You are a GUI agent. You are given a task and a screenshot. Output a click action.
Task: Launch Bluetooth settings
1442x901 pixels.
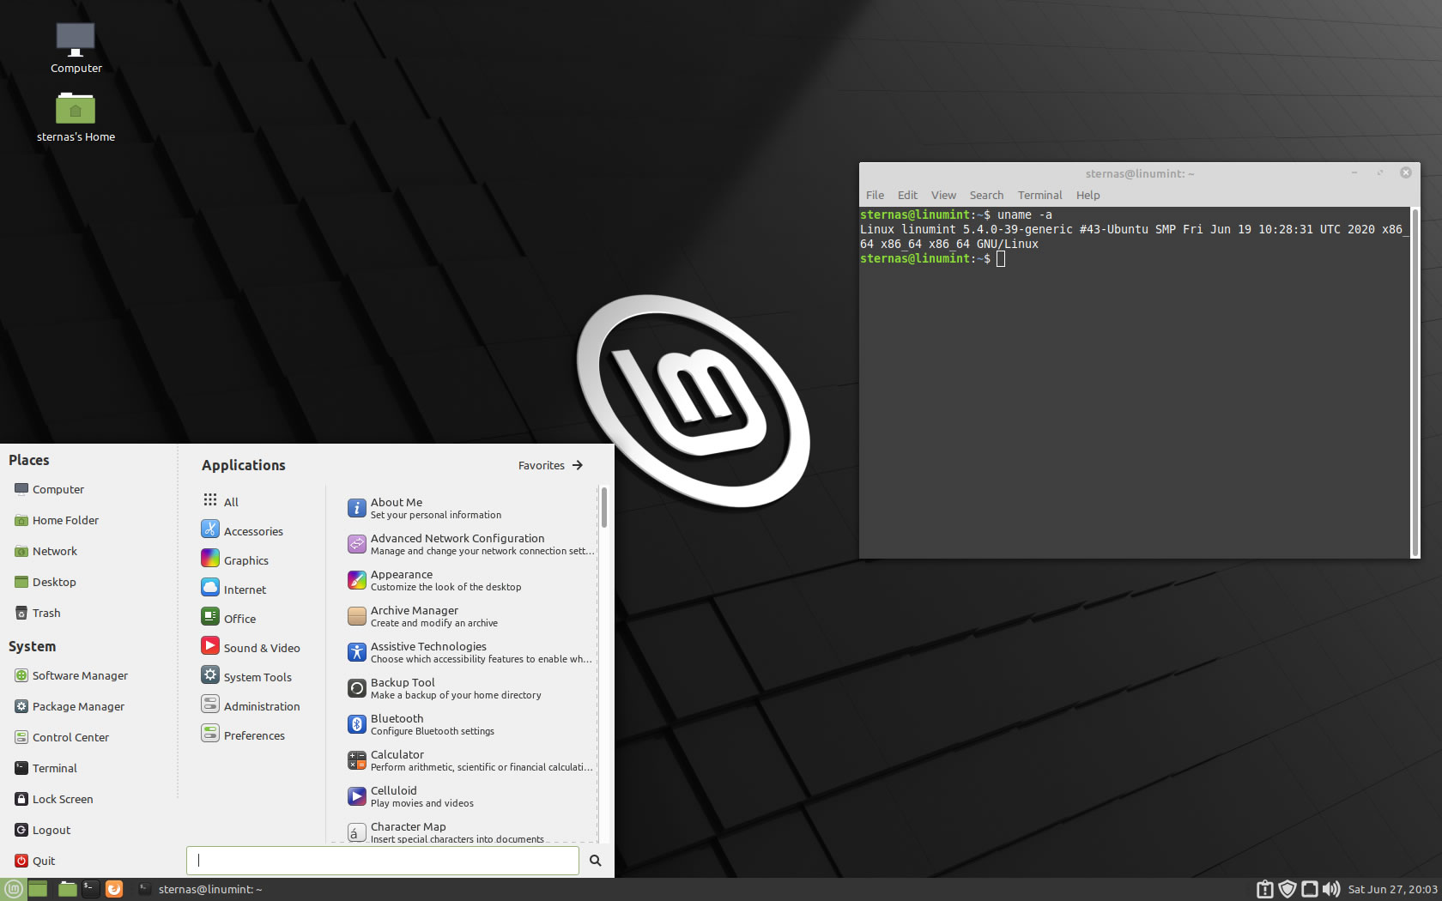(x=470, y=724)
